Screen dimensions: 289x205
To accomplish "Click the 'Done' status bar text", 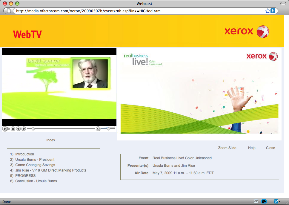I will (x=7, y=202).
